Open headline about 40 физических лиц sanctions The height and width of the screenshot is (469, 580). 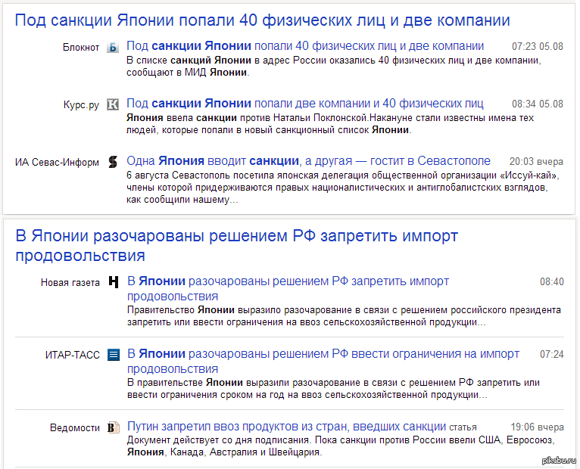pyautogui.click(x=262, y=20)
